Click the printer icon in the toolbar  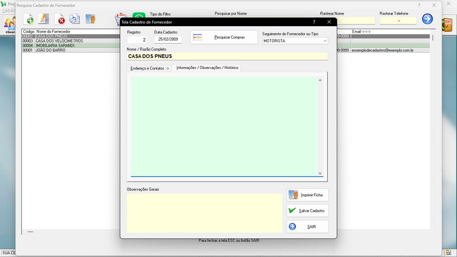click(74, 19)
